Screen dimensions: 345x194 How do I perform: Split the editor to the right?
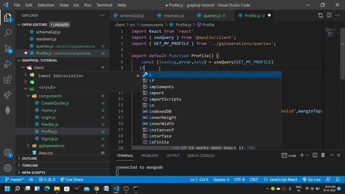point(329,16)
